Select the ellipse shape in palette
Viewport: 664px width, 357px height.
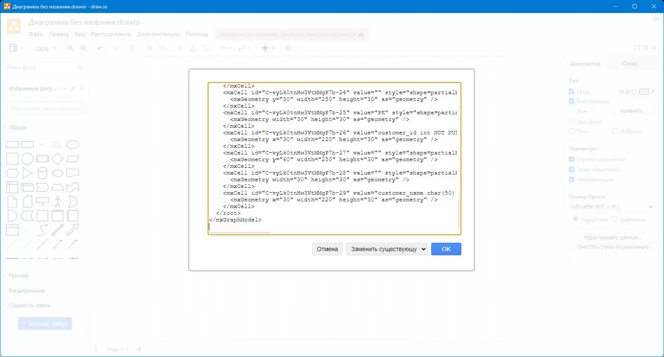coord(72,145)
